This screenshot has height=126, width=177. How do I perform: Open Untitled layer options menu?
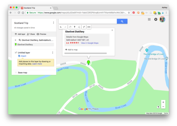pyautogui.click(x=53, y=53)
